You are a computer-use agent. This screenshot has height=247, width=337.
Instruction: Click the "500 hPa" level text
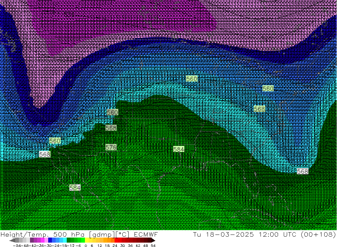point(69,235)
